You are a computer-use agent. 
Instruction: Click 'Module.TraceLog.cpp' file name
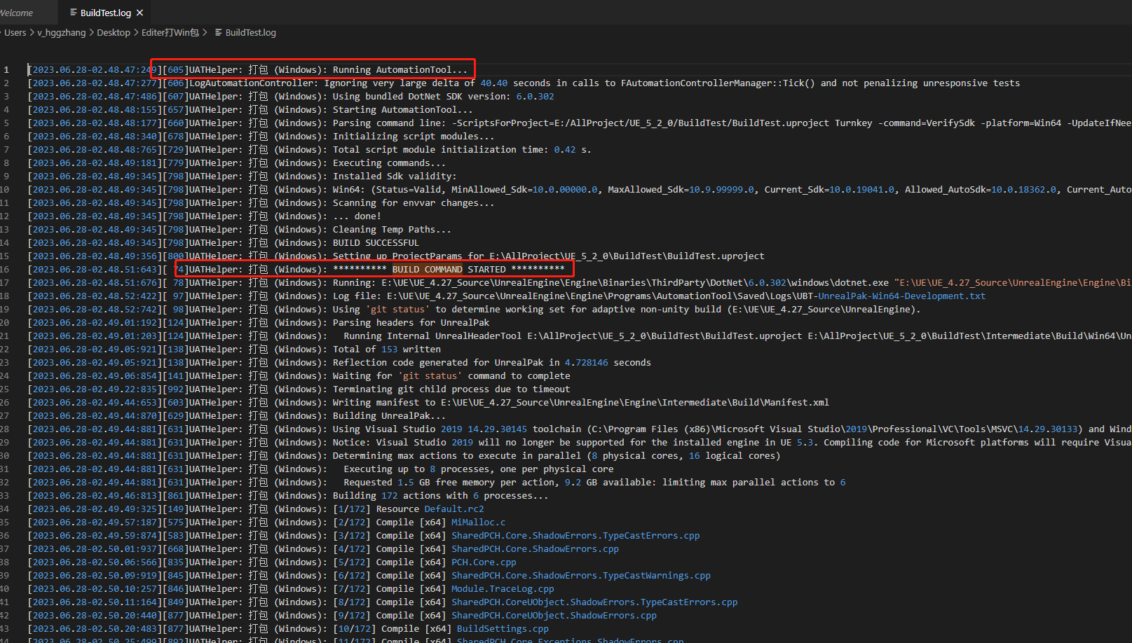tap(503, 589)
